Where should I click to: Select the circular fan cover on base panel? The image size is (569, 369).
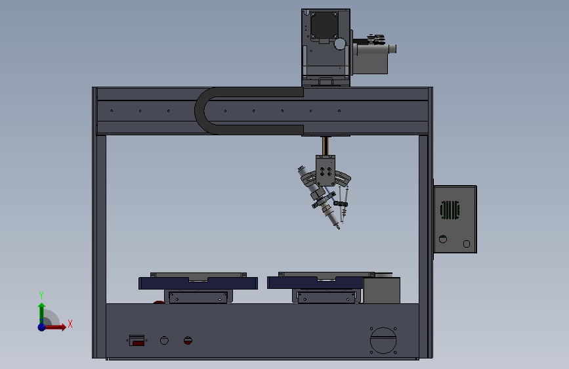coord(383,340)
